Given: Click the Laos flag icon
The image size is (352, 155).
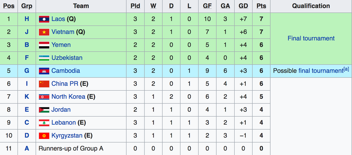Looking at the screenshot, I should click(x=44, y=19).
